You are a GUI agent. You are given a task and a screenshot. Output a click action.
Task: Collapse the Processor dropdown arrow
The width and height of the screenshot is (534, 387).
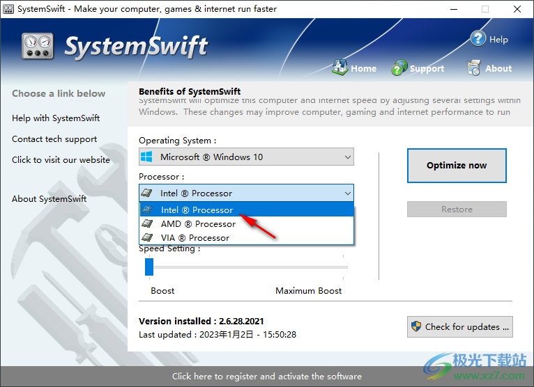click(x=347, y=193)
